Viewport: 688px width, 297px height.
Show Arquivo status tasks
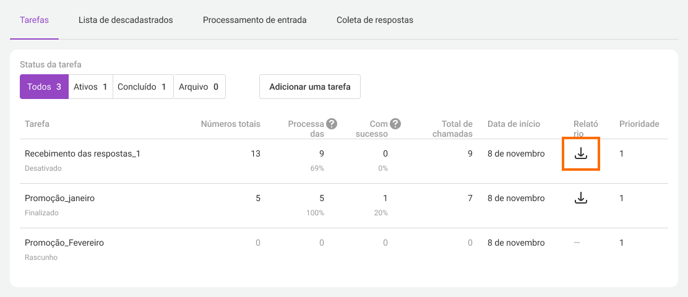tap(200, 87)
